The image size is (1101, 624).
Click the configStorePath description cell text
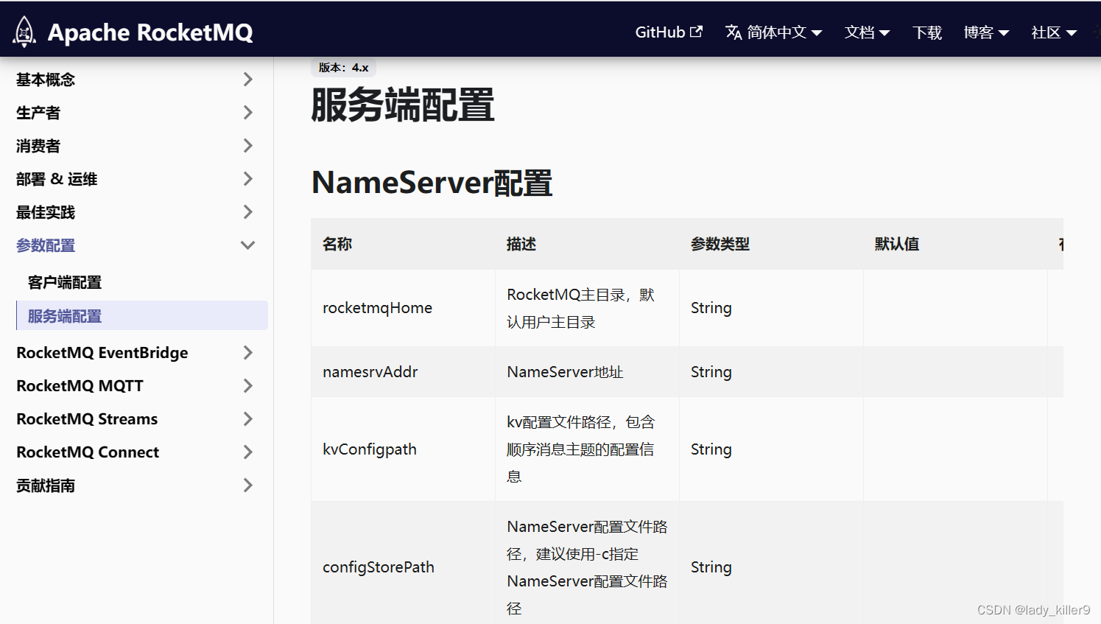click(587, 567)
